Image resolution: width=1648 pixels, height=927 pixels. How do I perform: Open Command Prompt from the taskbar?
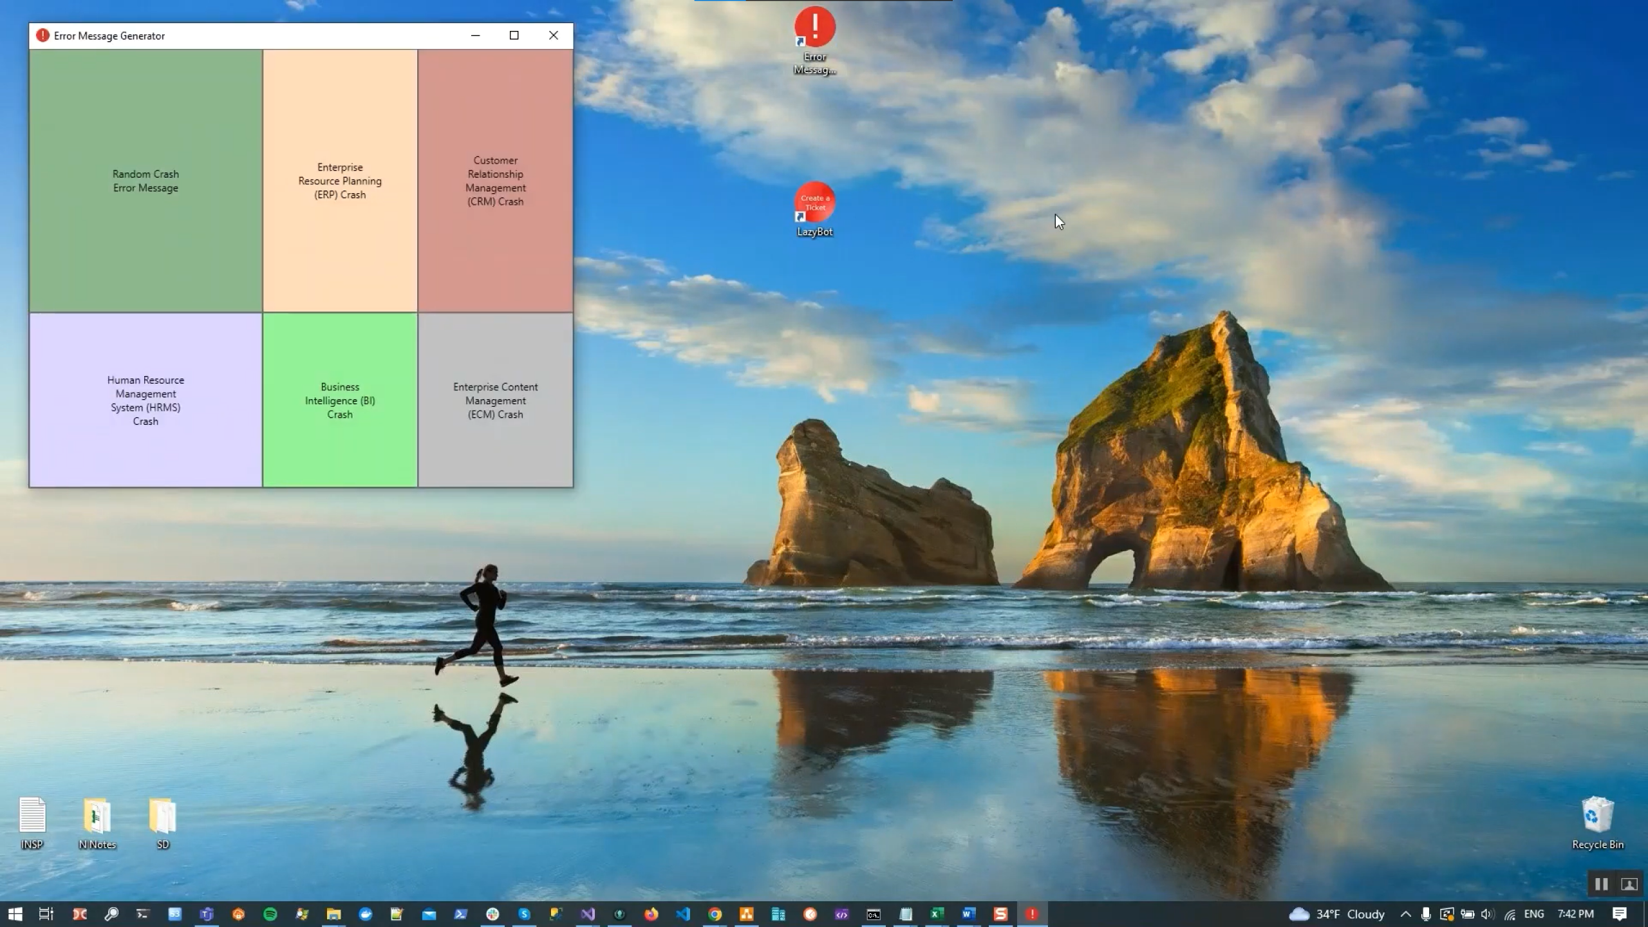click(x=874, y=914)
